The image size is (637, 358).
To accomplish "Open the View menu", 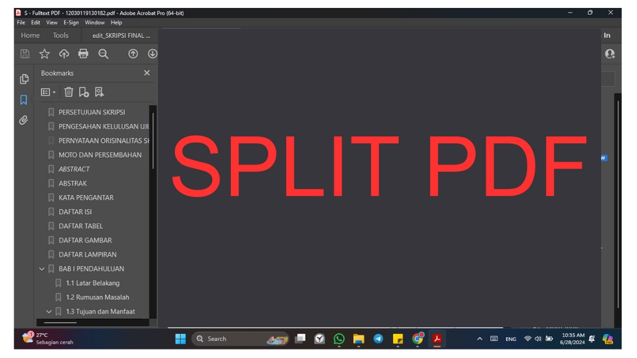I will (x=52, y=23).
